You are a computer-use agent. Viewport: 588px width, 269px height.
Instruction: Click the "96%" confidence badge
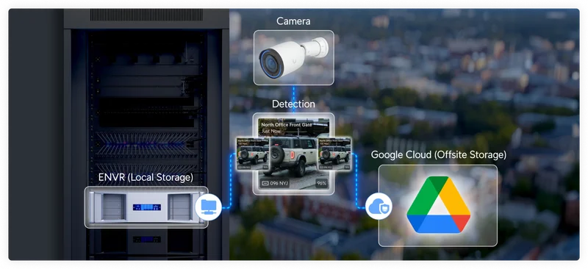322,184
